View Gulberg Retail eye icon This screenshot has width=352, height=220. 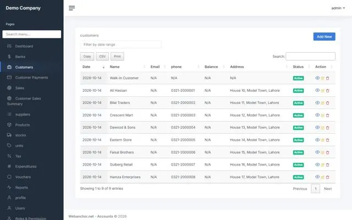(317, 164)
